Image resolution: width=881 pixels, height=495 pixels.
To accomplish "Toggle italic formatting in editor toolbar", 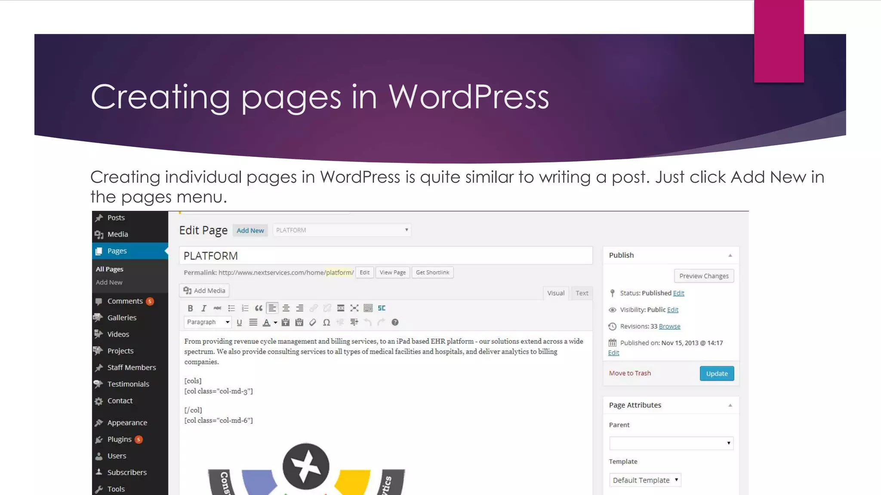I will 204,308.
